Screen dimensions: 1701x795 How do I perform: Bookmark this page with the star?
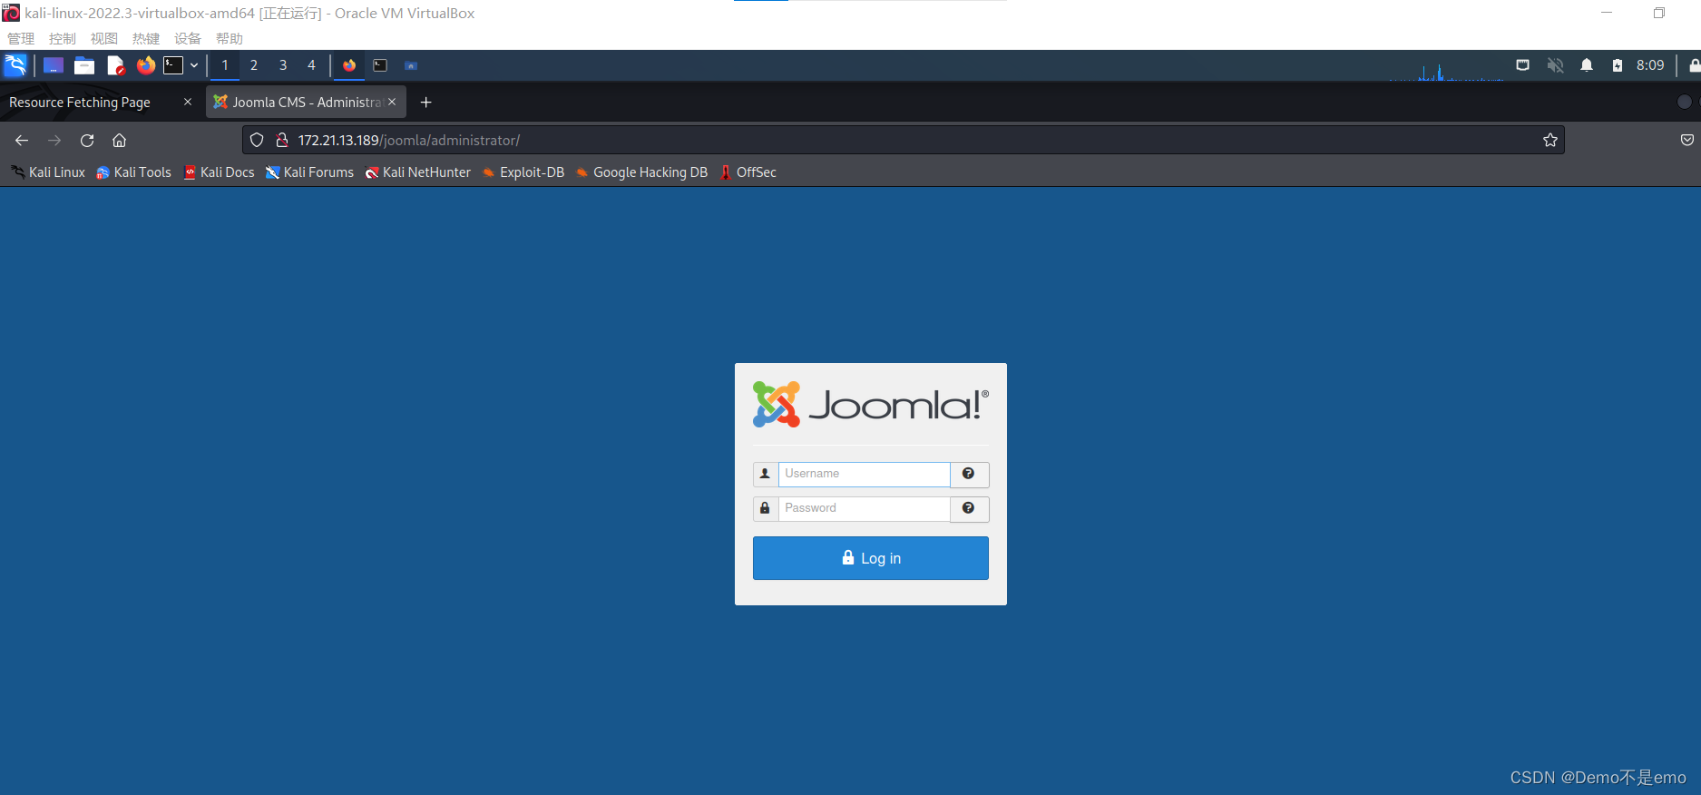pos(1550,140)
